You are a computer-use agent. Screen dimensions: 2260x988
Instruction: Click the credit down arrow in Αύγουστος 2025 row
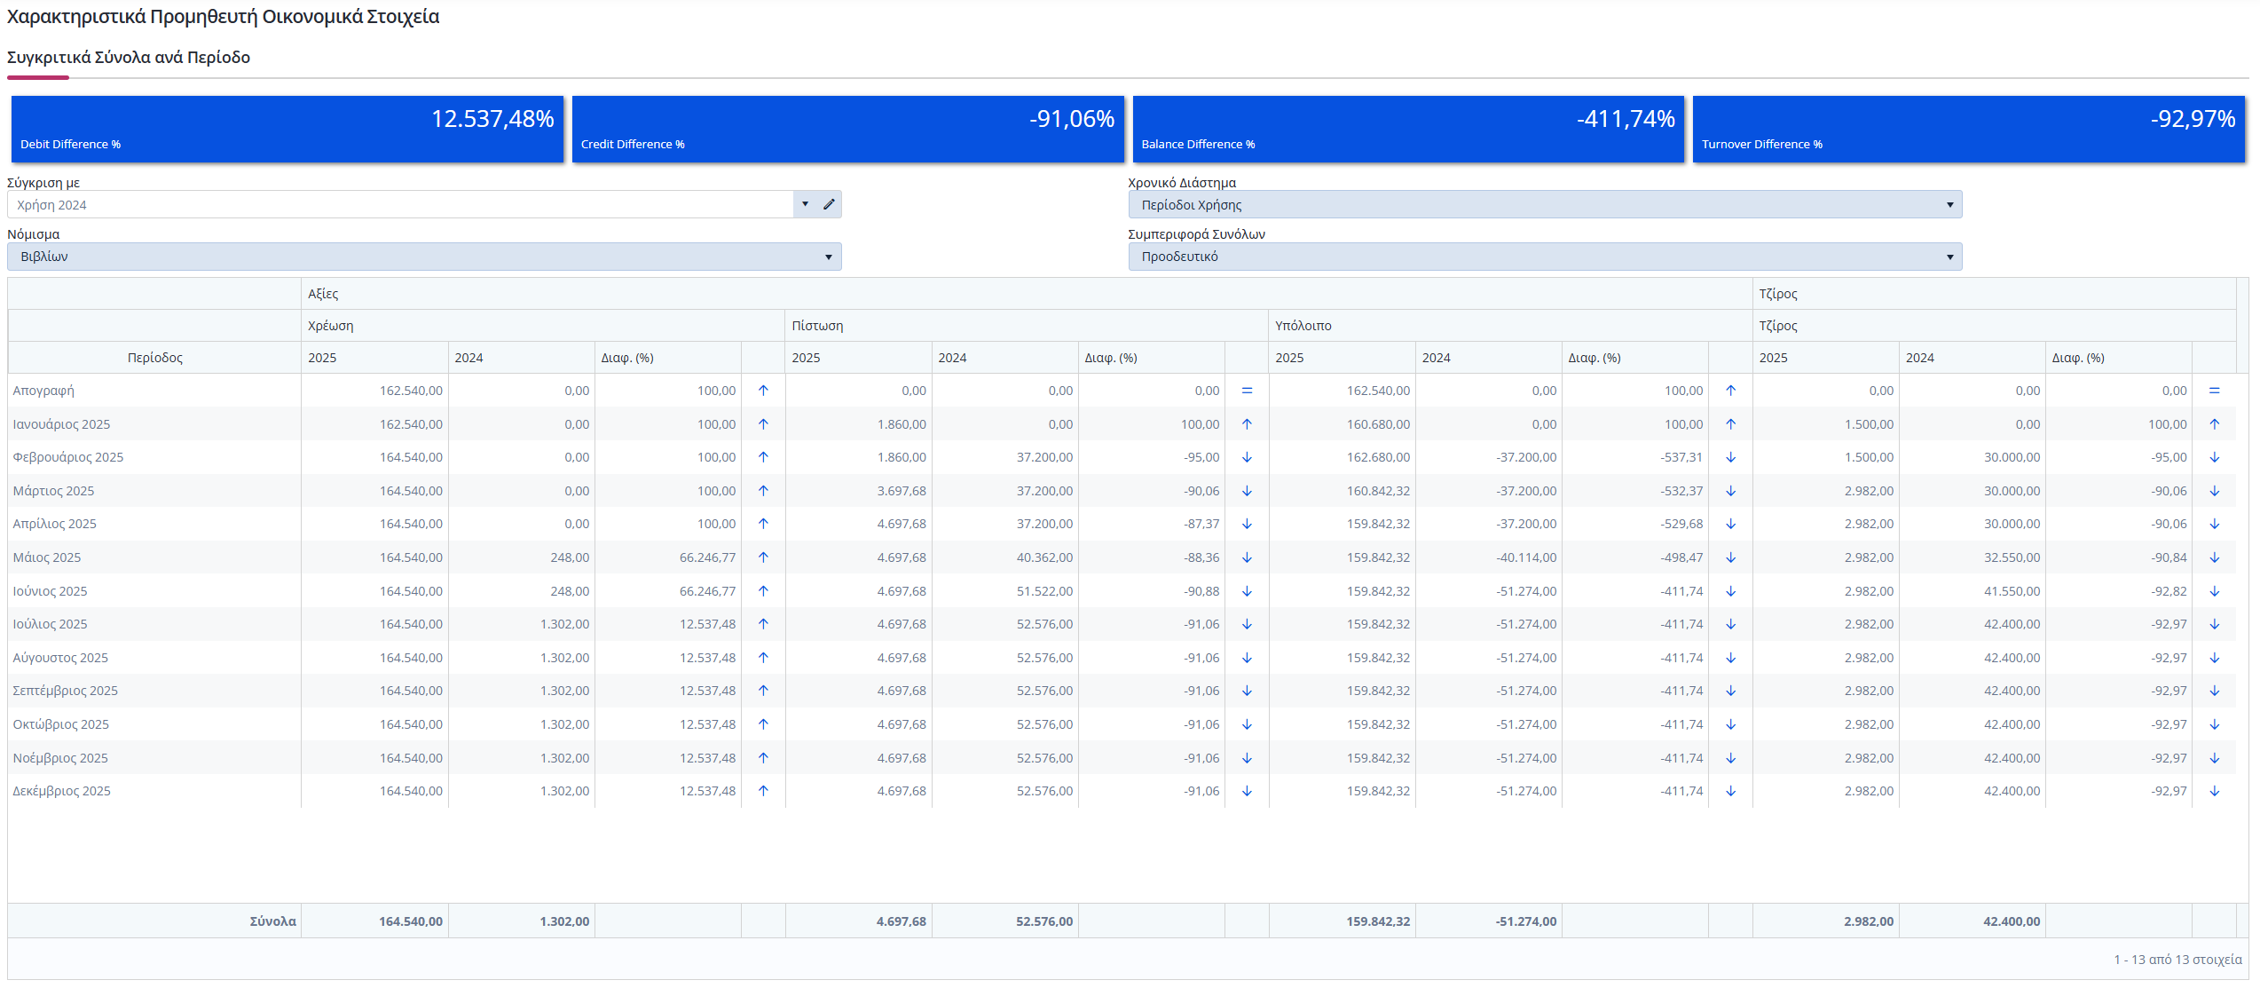1247,658
